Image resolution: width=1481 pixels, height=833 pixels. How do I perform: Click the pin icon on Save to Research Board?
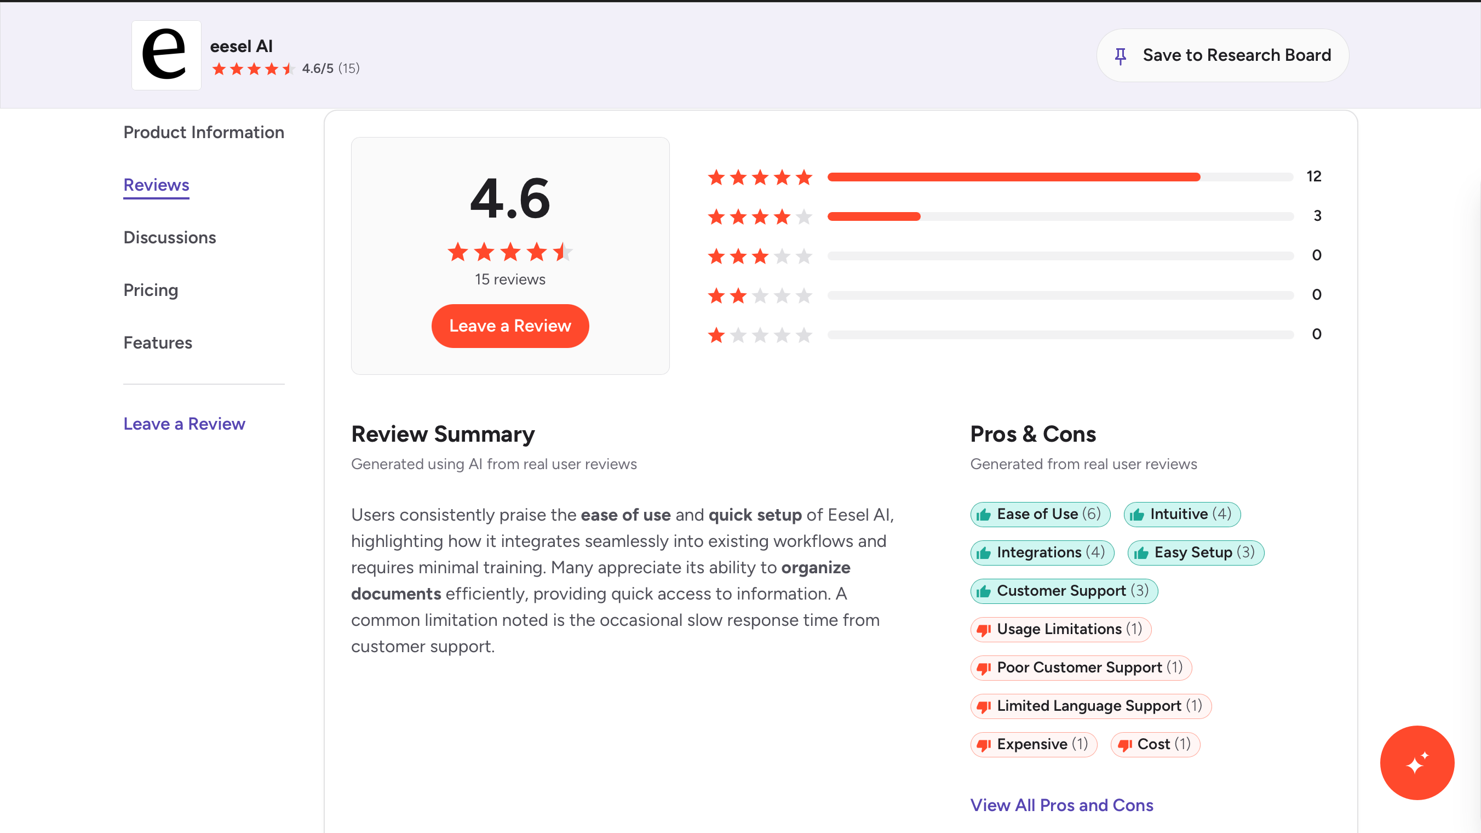tap(1120, 56)
